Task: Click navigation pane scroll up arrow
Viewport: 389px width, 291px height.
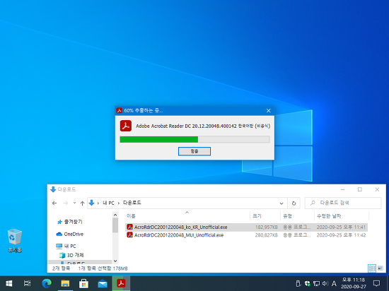Action: 115,215
